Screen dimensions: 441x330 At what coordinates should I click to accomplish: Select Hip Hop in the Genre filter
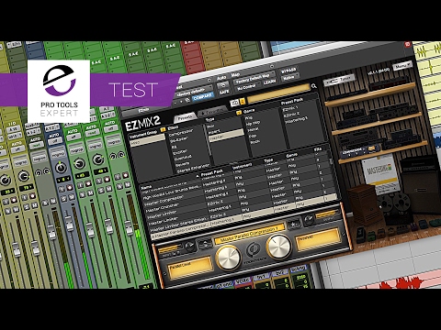[x=253, y=123]
